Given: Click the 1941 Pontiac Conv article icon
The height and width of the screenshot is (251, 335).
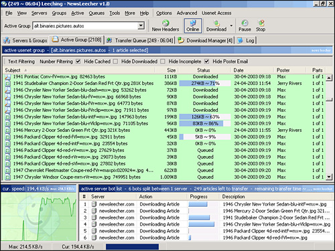Looking at the screenshot, I should tap(8, 77).
